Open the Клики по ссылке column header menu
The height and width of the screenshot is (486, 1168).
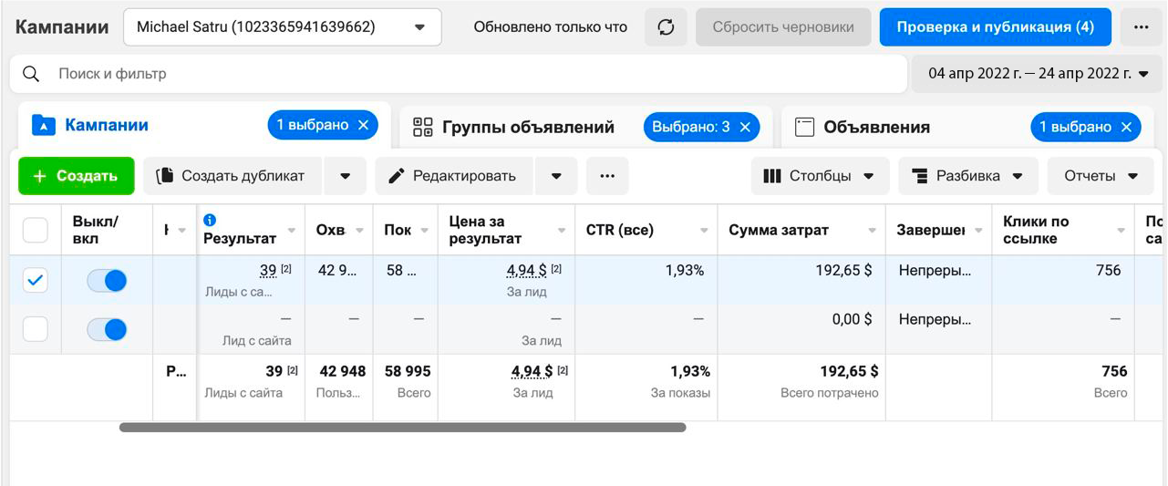tap(1121, 231)
